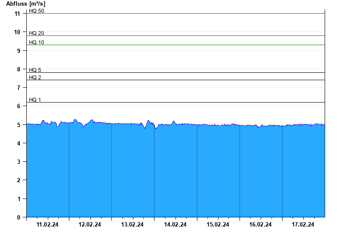Click the y-axis value 3

[18, 162]
